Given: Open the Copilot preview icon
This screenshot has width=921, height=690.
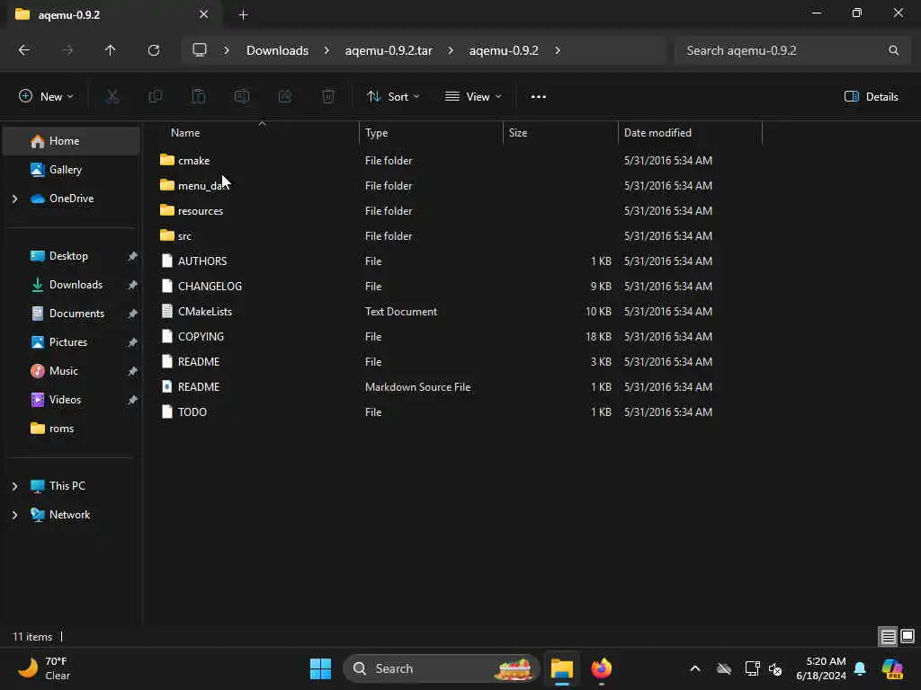Looking at the screenshot, I should [892, 668].
